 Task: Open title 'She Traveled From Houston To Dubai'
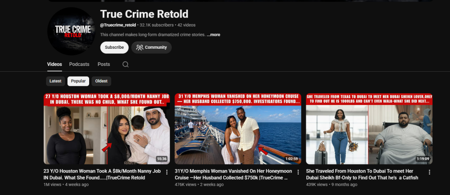click(362, 174)
